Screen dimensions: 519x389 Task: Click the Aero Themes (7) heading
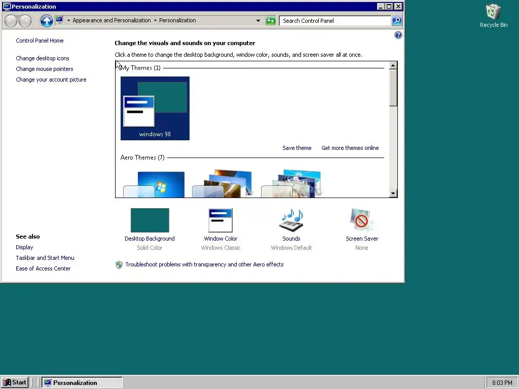coord(142,158)
